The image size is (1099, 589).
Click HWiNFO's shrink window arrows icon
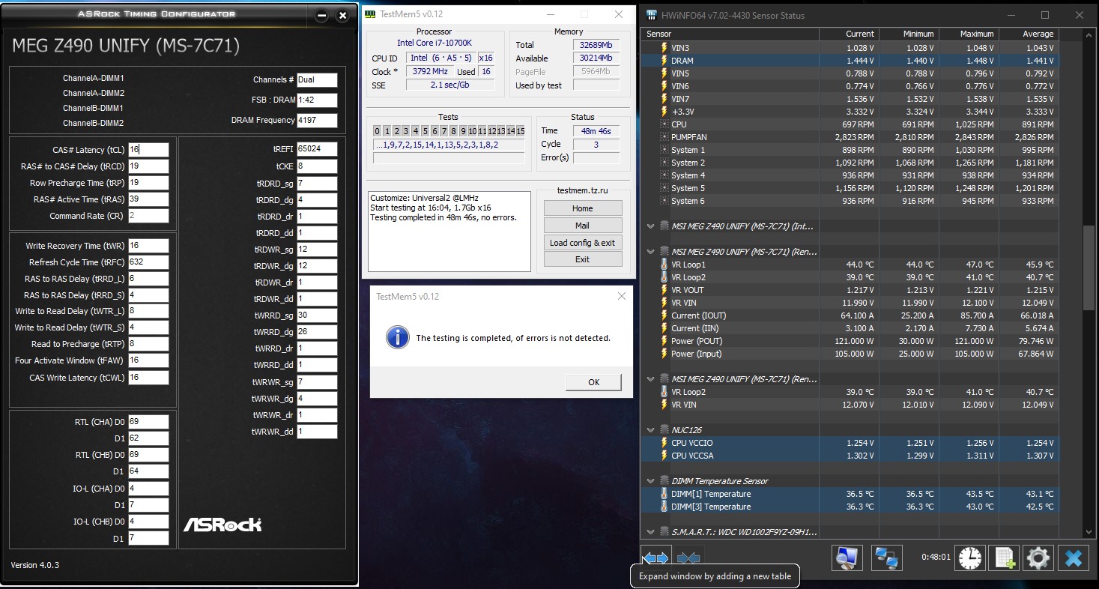pos(688,558)
